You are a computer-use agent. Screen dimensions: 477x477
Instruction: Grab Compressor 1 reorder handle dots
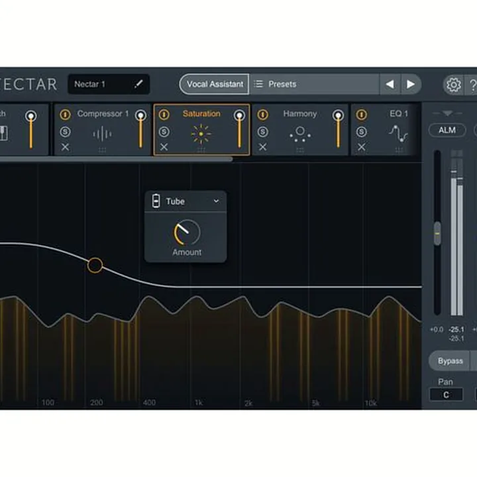coord(102,150)
